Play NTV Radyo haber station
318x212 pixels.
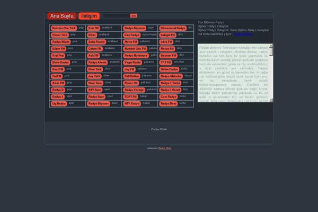132,104
